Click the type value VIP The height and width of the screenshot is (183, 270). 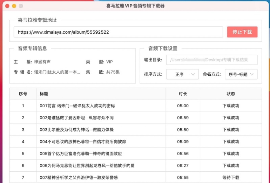point(109,62)
